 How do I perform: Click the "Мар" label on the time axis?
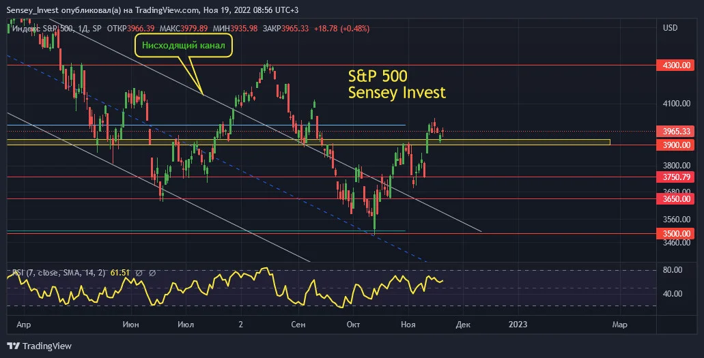pos(619,325)
